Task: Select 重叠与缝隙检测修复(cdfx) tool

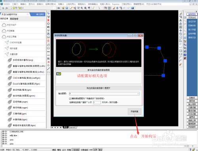Action: pos(26,66)
